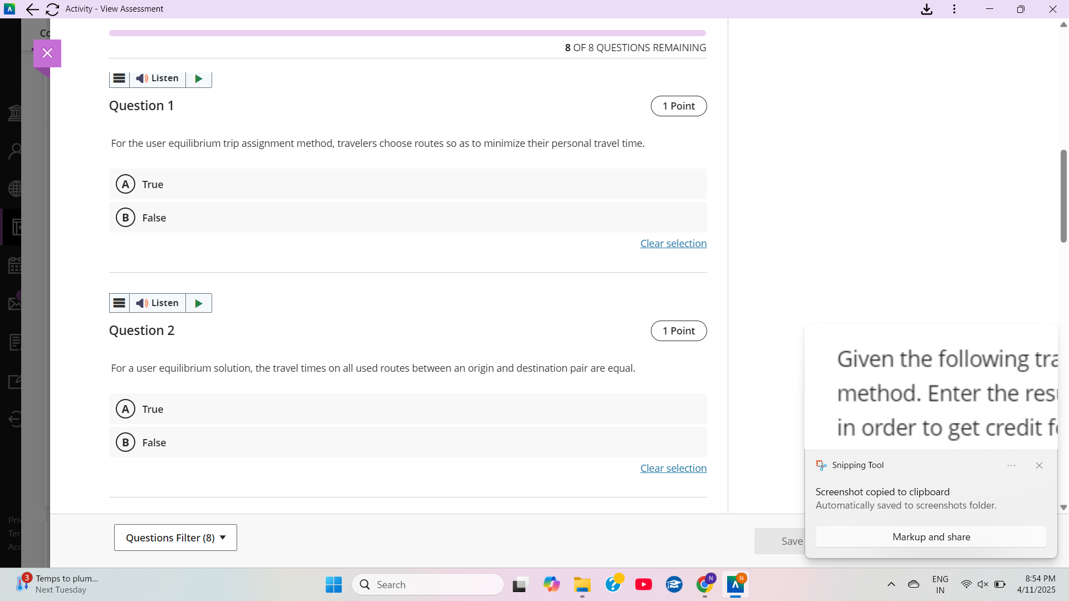The width and height of the screenshot is (1069, 601).
Task: Select False for Question 1
Action: (x=126, y=218)
